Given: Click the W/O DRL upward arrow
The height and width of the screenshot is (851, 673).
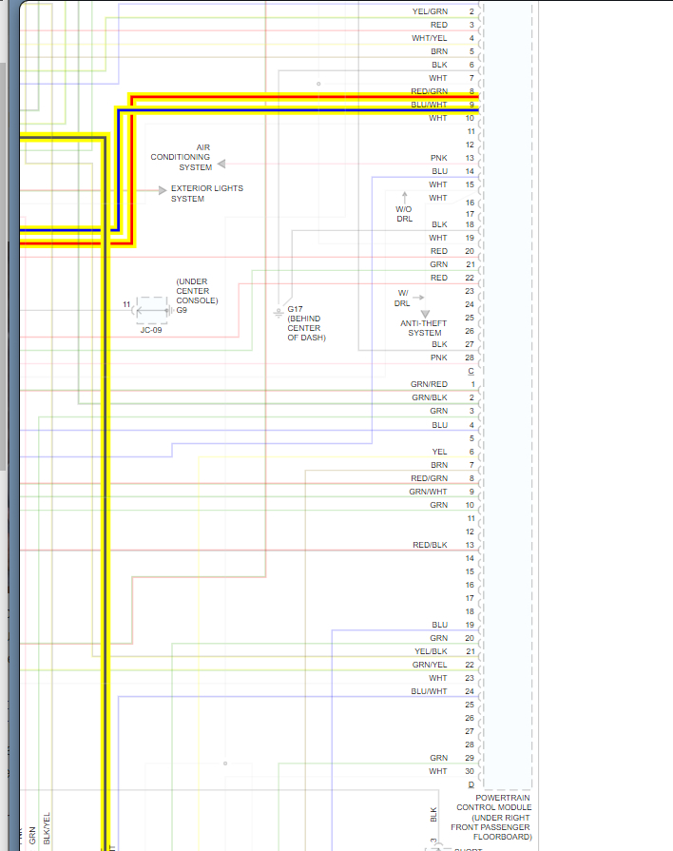Looking at the screenshot, I should [404, 197].
